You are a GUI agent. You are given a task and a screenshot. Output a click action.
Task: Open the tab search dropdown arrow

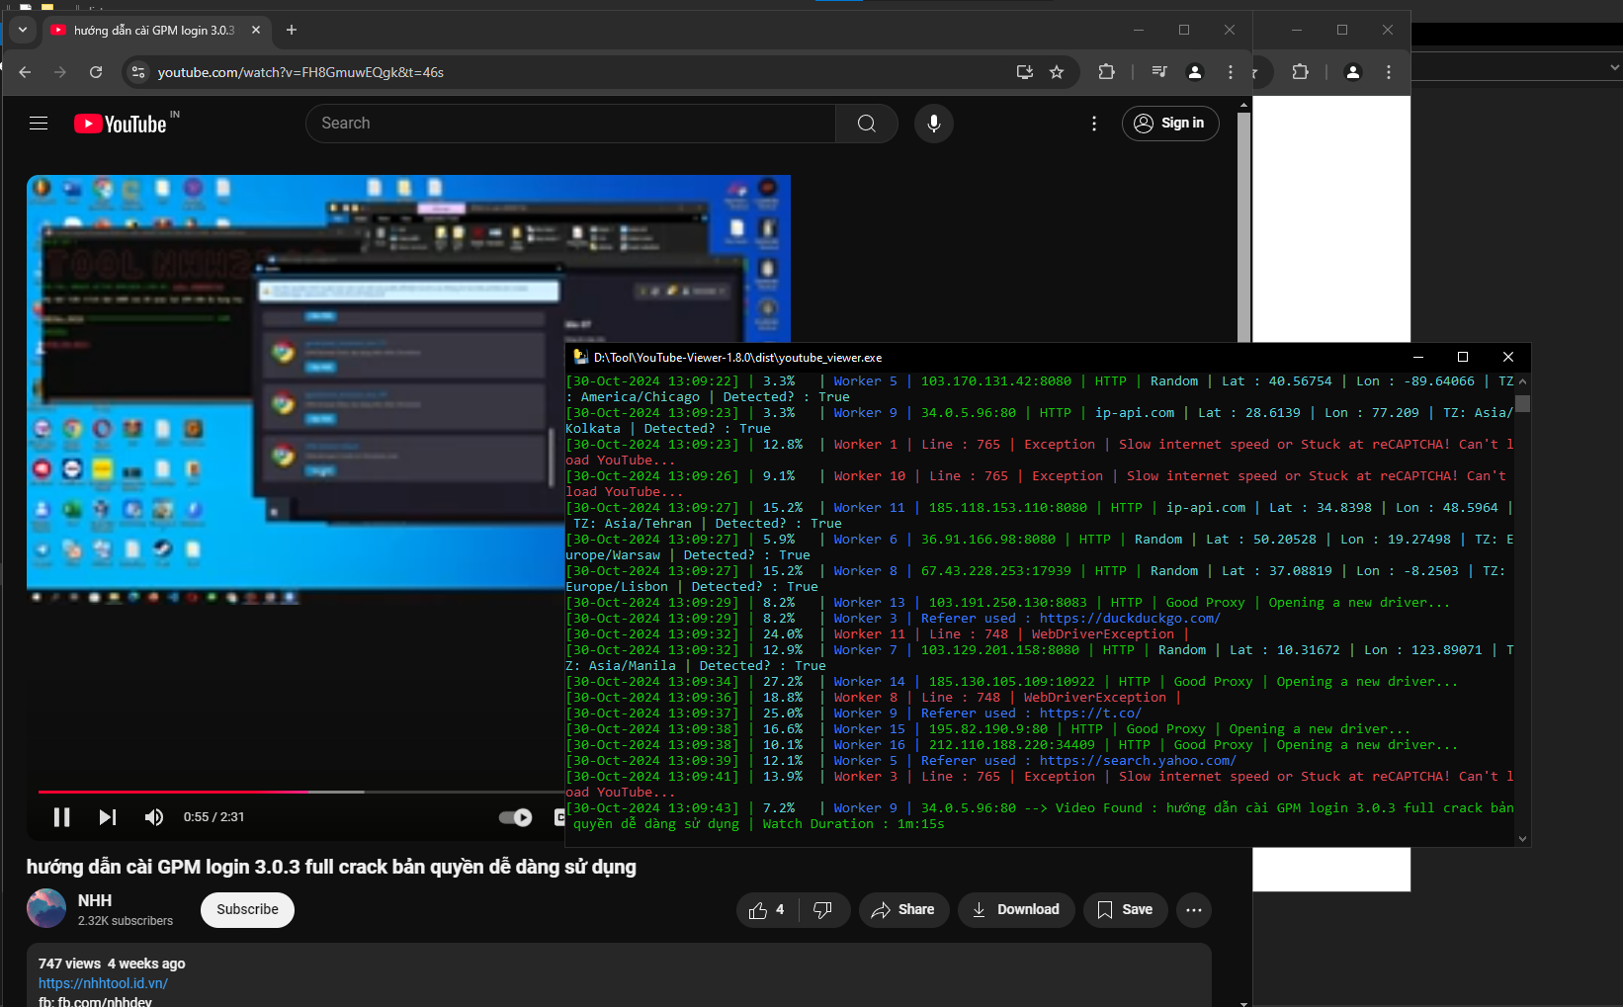click(x=22, y=31)
